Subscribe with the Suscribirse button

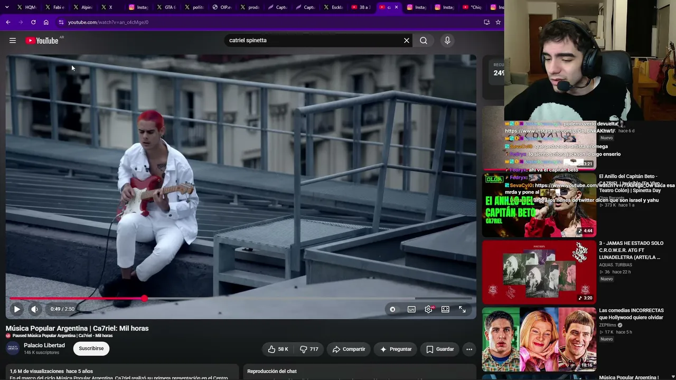tap(91, 348)
